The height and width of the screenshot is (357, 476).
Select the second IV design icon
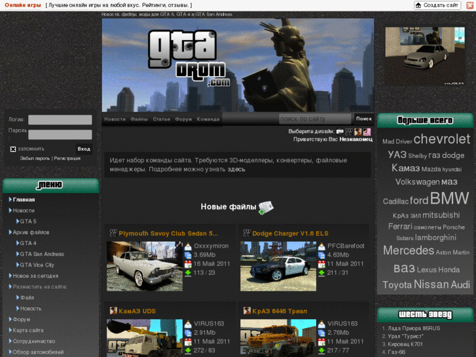(x=349, y=132)
